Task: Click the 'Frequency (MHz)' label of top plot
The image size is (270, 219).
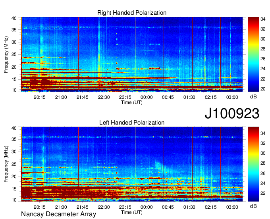Action: pyautogui.click(x=6, y=54)
